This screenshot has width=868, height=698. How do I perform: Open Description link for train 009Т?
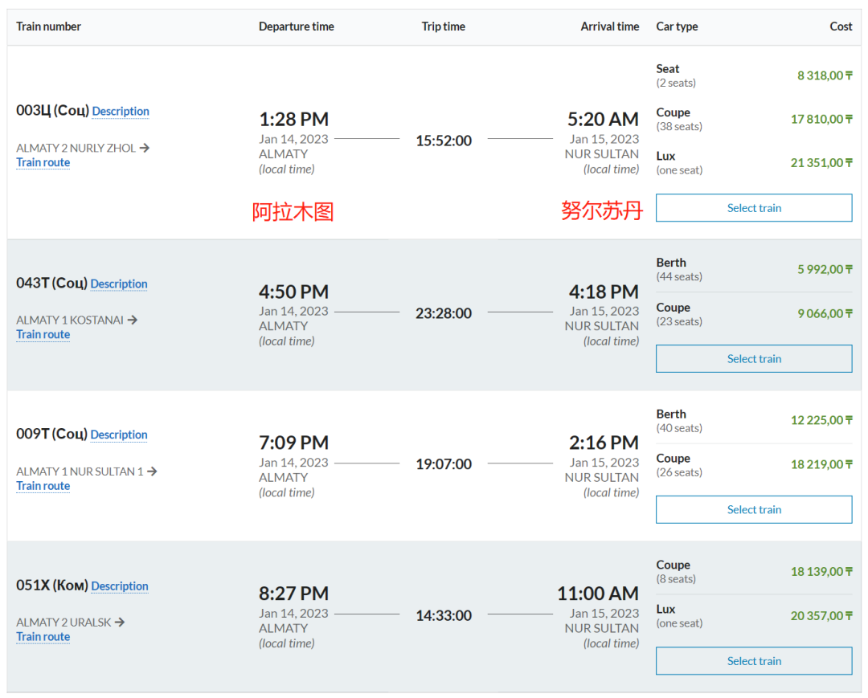pos(119,435)
